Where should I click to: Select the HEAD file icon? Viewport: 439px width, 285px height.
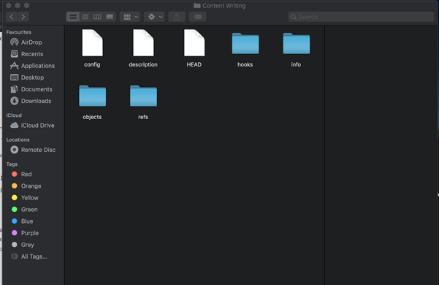pos(194,43)
